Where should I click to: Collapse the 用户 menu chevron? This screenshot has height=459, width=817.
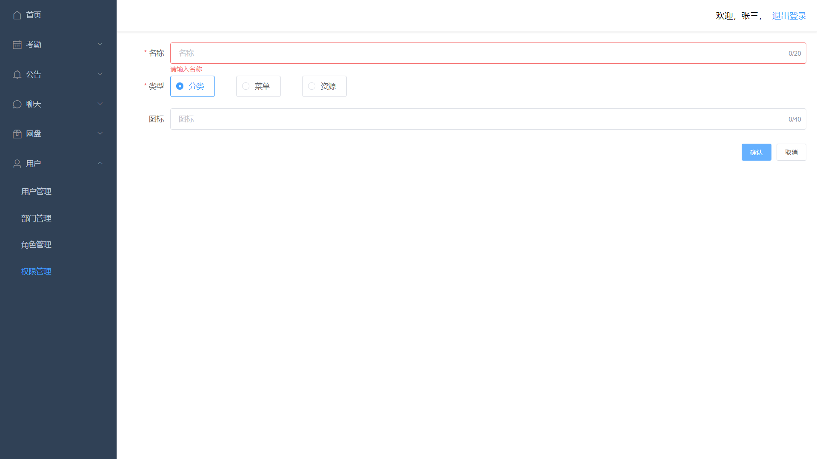100,163
